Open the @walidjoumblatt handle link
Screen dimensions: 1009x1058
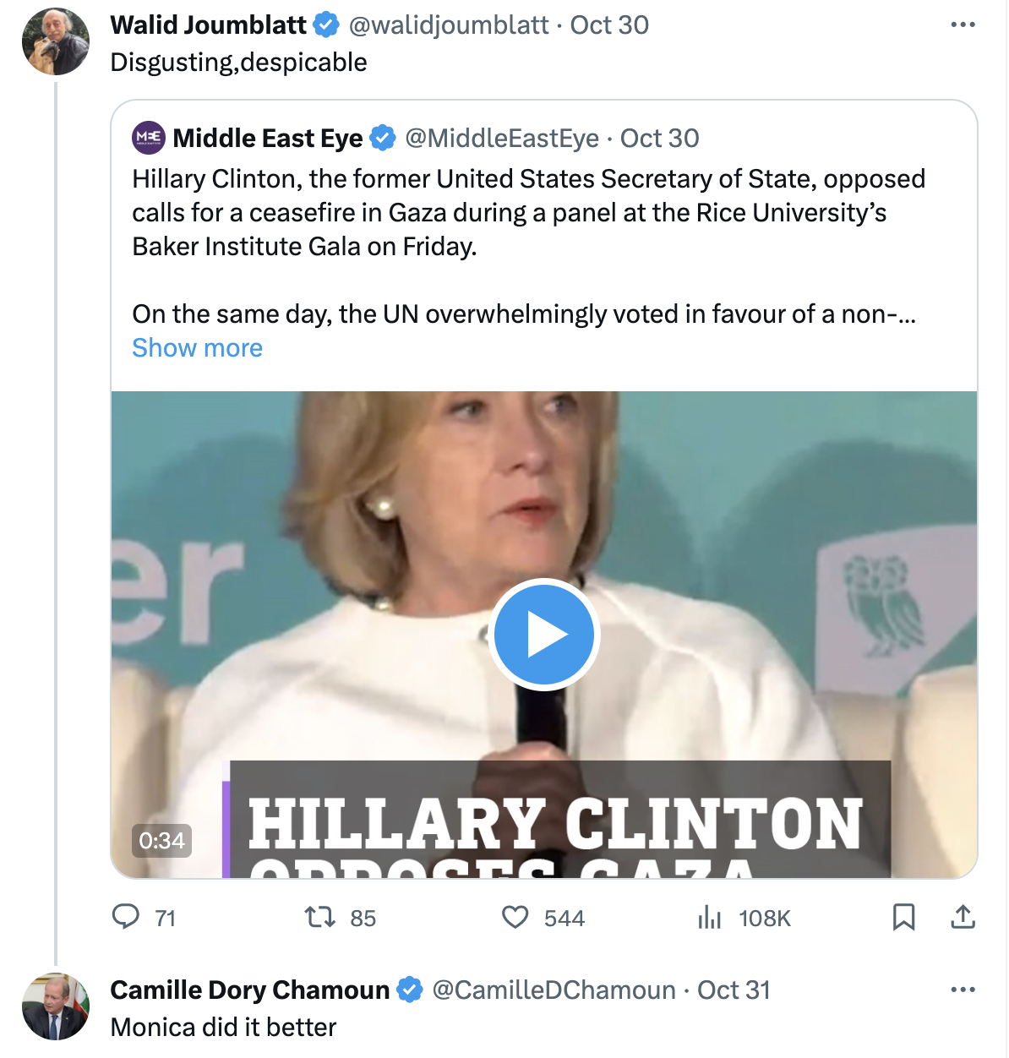[x=449, y=25]
